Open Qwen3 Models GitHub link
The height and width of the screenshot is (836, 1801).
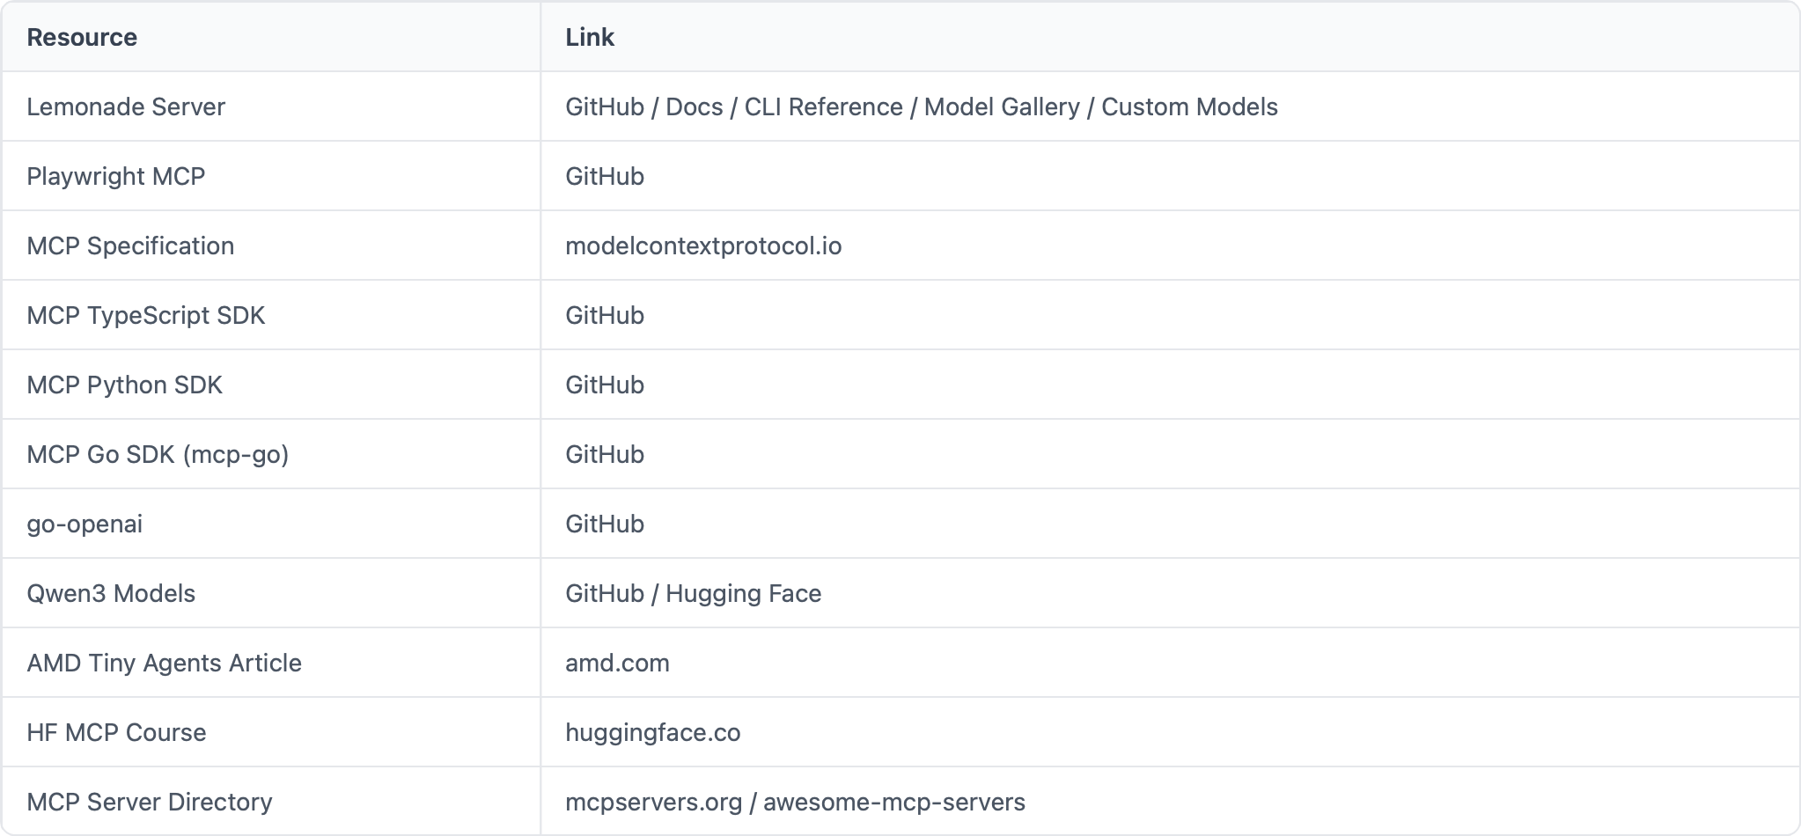coord(605,593)
